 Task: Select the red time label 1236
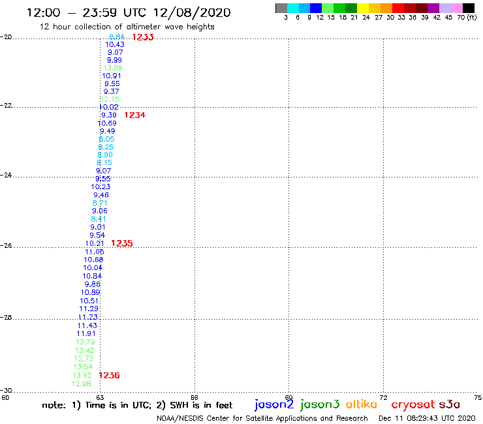pos(110,375)
